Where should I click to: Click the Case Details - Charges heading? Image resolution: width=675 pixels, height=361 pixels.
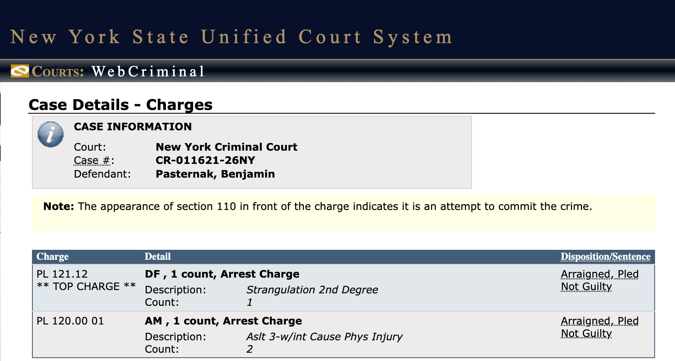coord(120,105)
